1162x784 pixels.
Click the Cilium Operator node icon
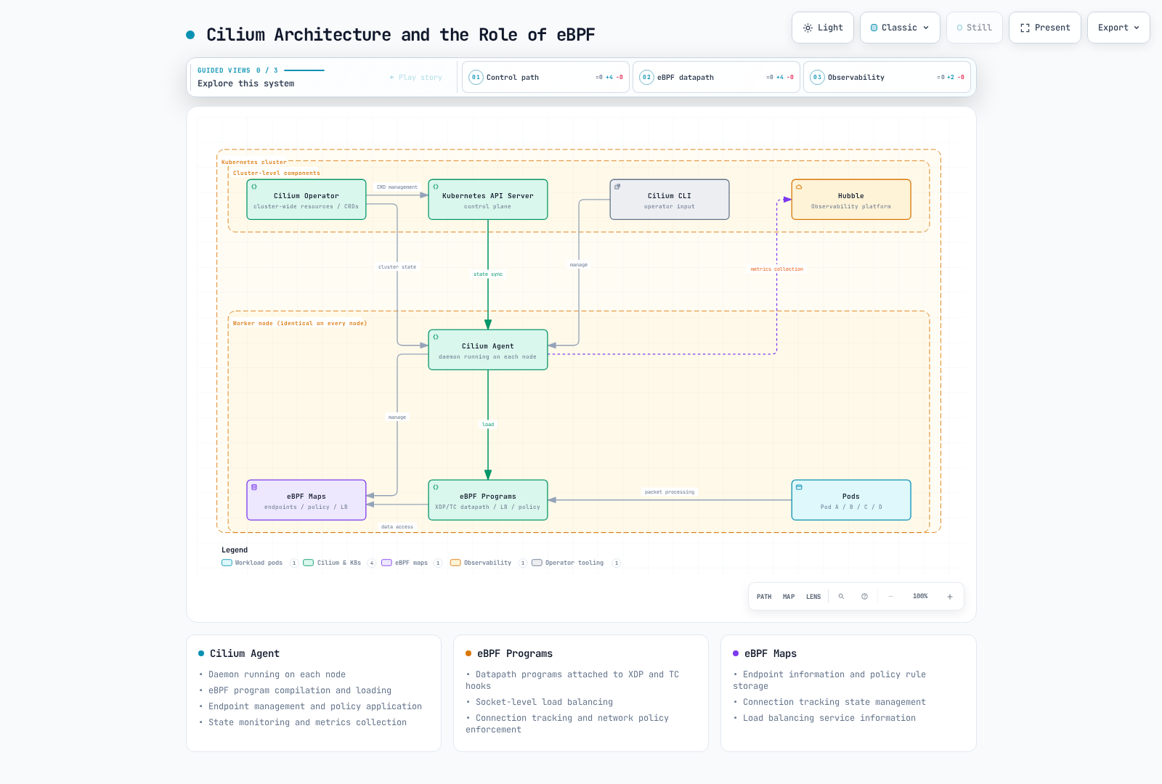click(x=254, y=187)
